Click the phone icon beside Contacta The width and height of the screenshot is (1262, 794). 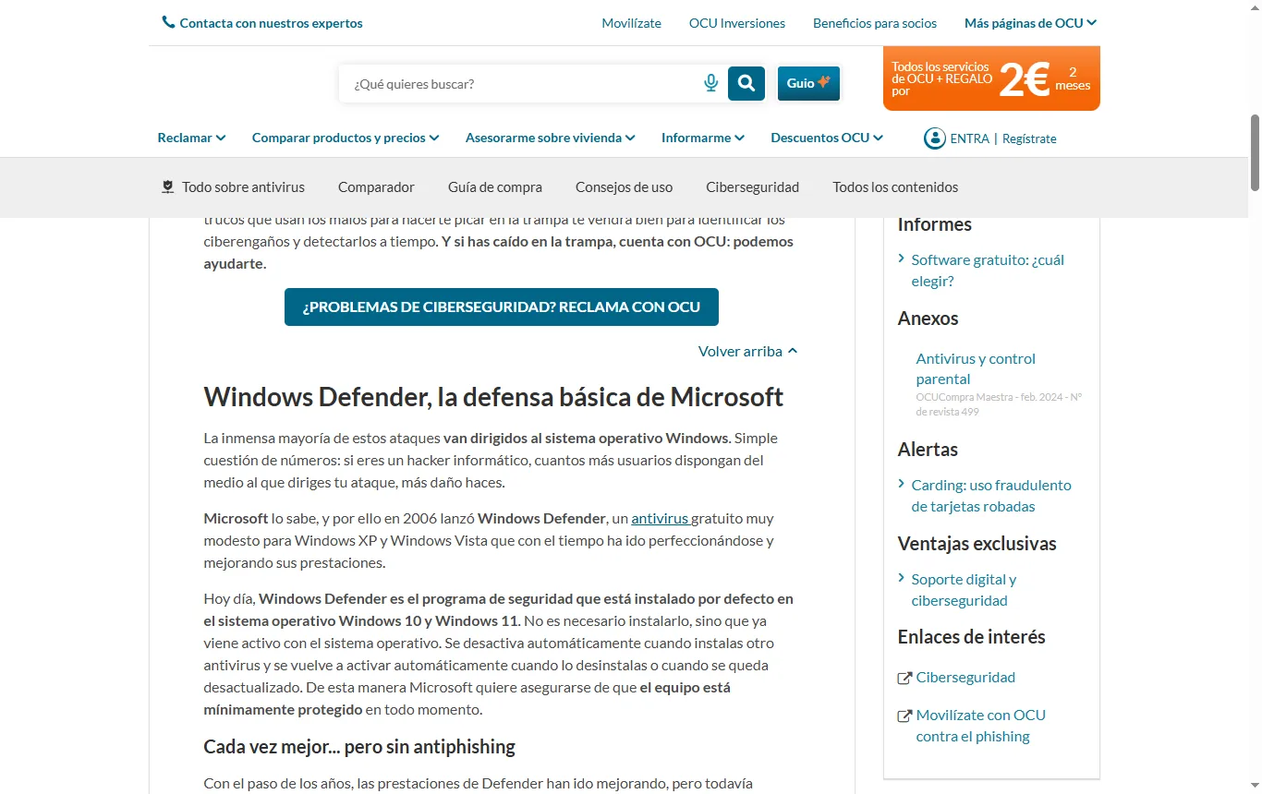tap(168, 22)
